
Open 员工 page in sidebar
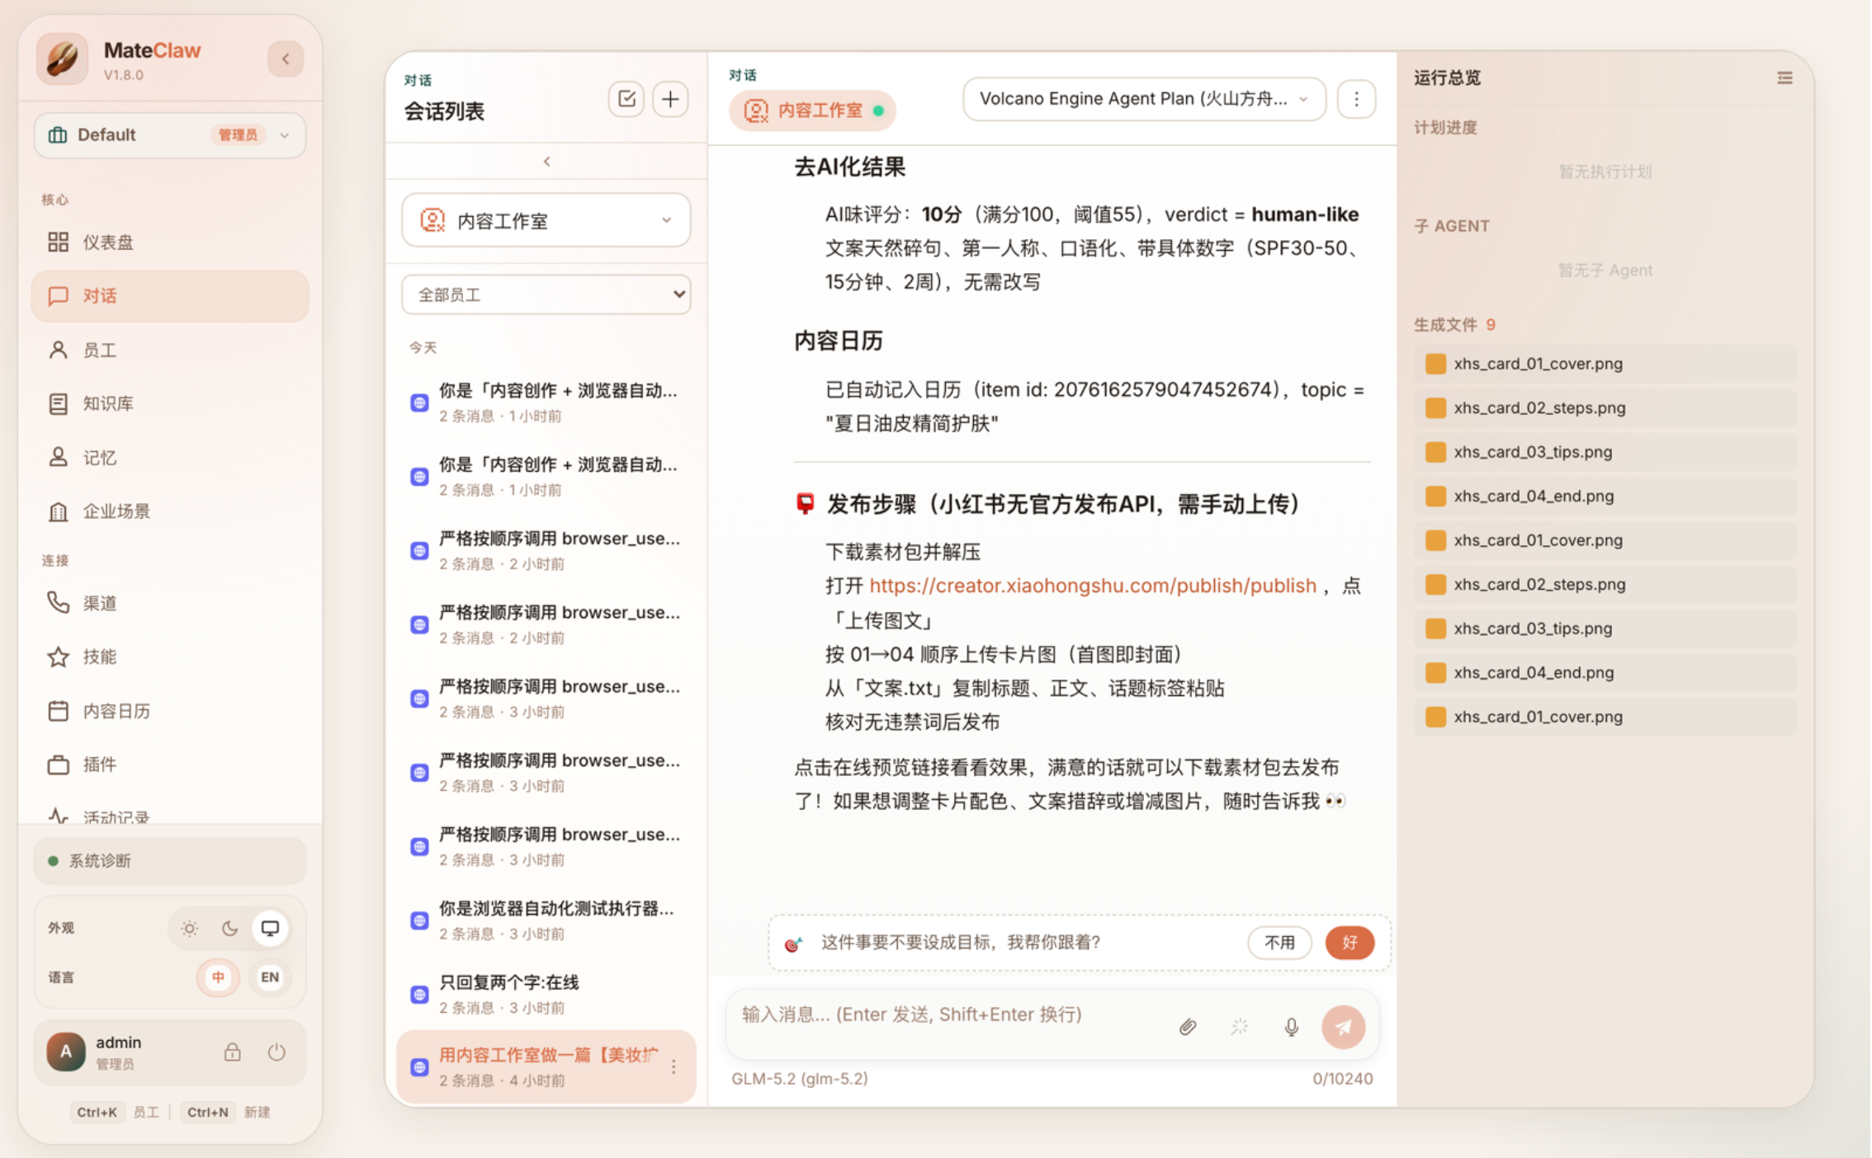(170, 350)
